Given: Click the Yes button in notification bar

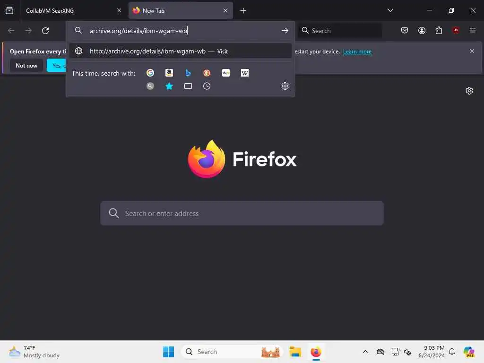Looking at the screenshot, I should tap(57, 65).
